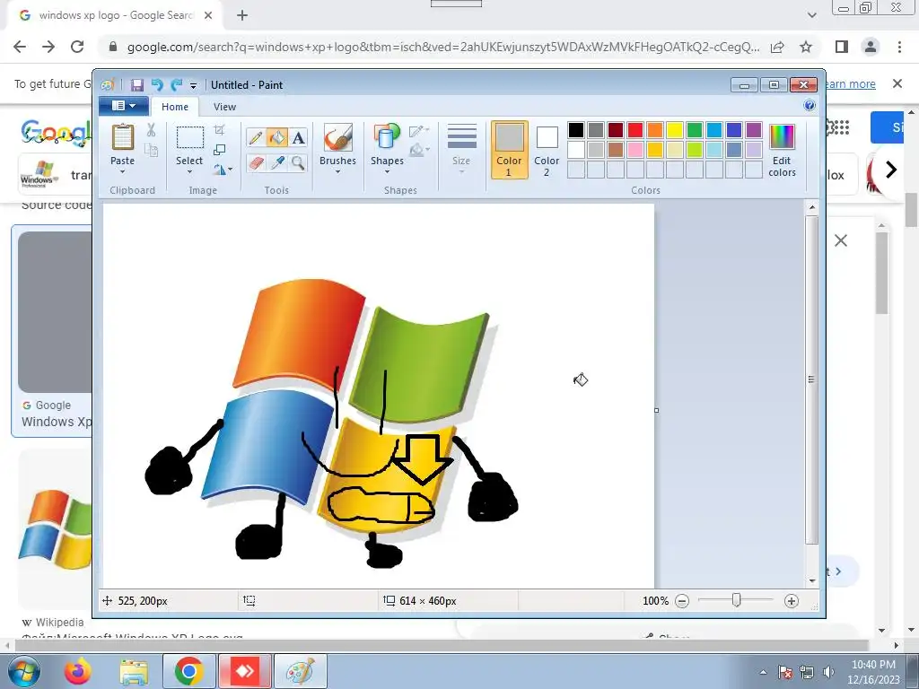Click the Crop icon in Image group

220,129
